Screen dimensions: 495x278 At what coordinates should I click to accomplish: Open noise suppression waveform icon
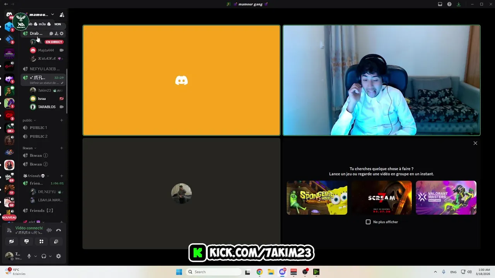tap(49, 230)
